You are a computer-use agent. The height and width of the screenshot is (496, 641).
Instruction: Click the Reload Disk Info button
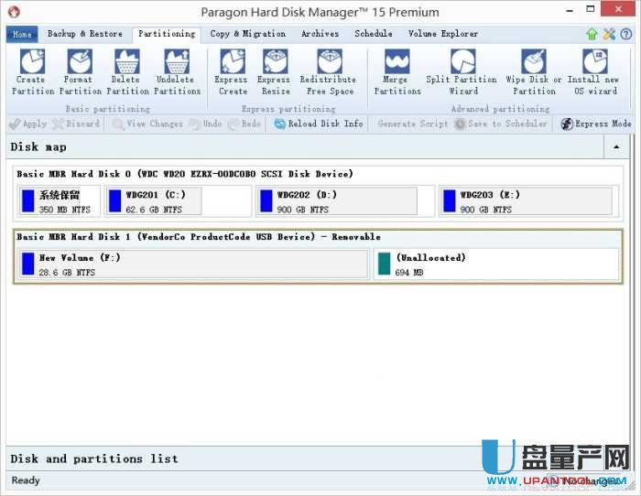pos(319,124)
